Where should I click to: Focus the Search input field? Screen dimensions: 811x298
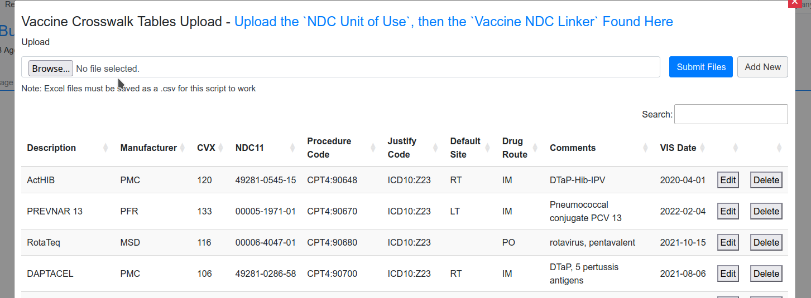(x=731, y=114)
